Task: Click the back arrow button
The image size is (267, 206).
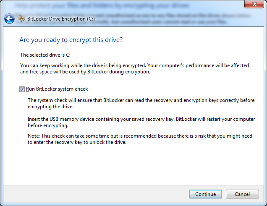Action: (x=9, y=19)
